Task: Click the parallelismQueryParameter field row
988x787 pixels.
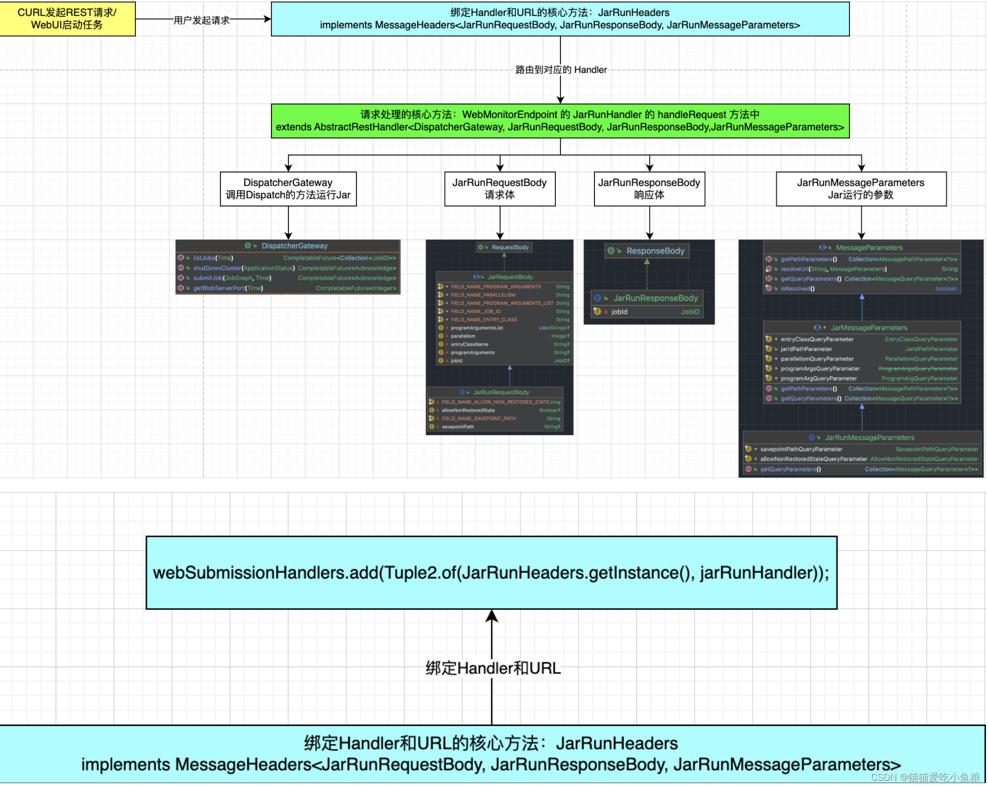Action: pyautogui.click(x=861, y=359)
